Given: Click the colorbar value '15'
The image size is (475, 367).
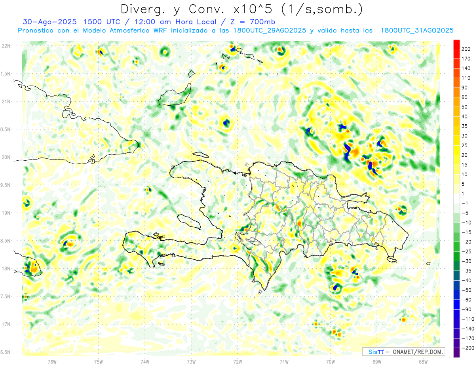Looking at the screenshot, I should coord(465,165).
